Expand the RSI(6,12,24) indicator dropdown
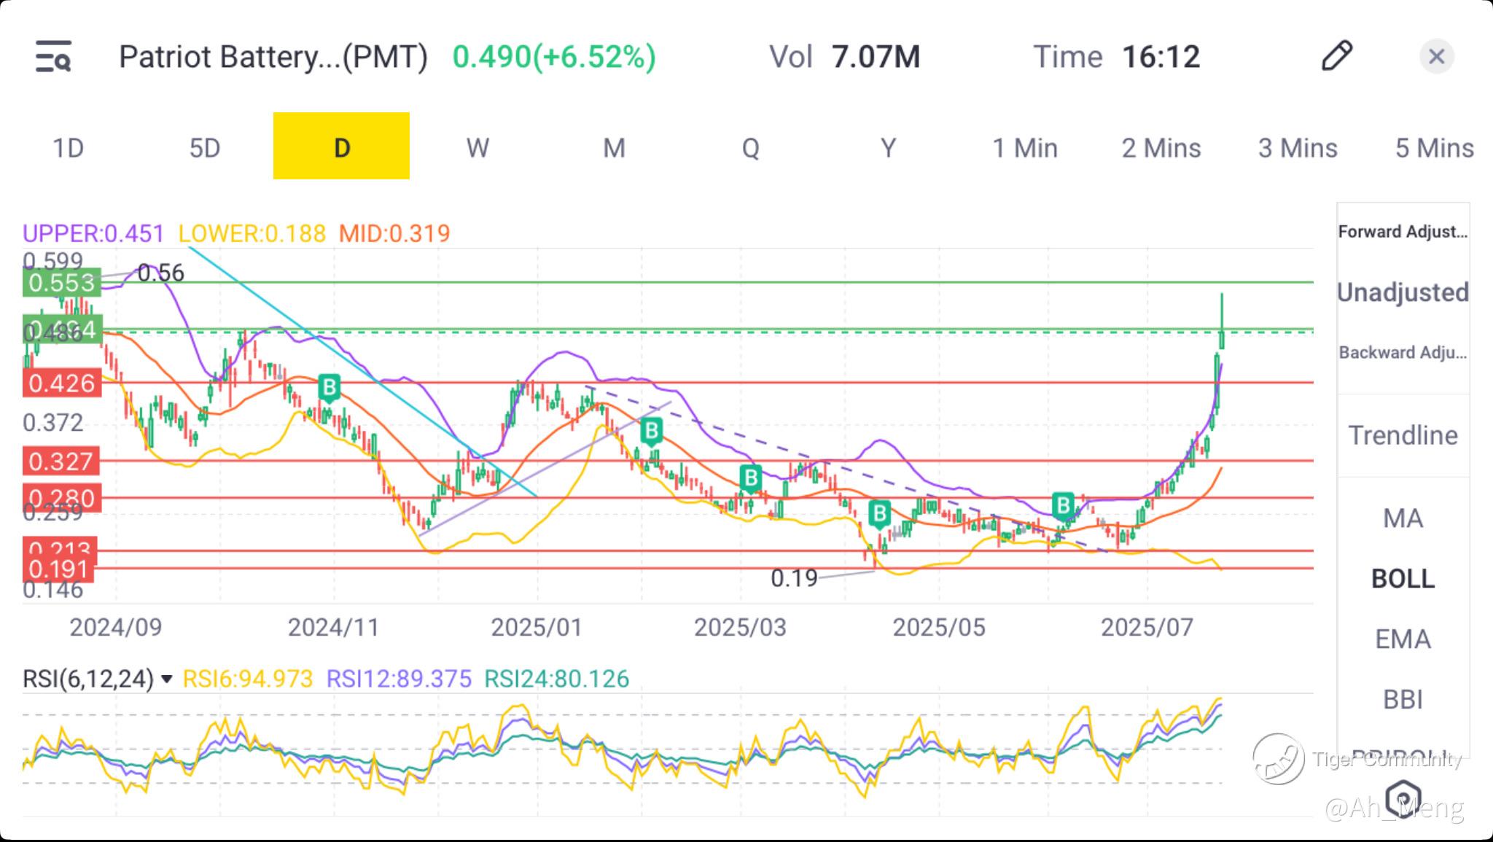 tap(167, 679)
